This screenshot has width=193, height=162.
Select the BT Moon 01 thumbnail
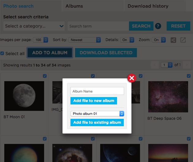(24, 96)
